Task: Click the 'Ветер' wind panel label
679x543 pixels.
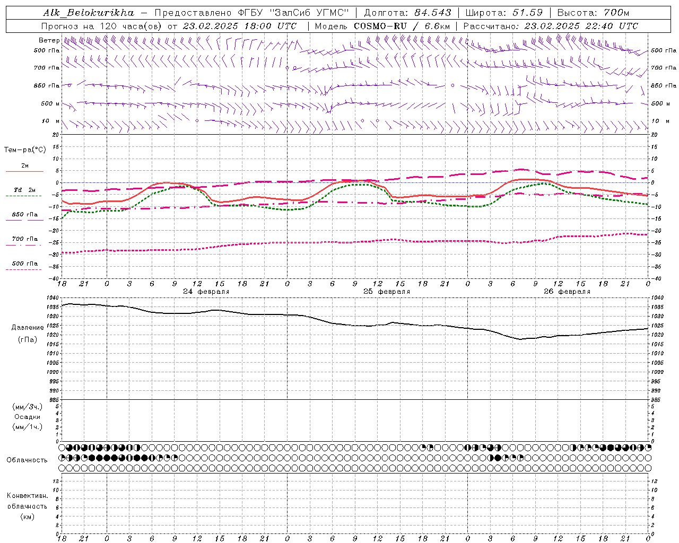Action: coord(49,40)
